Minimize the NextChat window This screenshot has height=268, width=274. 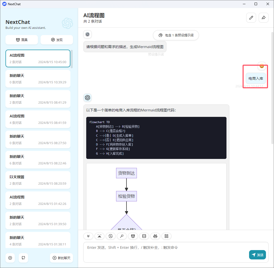pos(244,4)
